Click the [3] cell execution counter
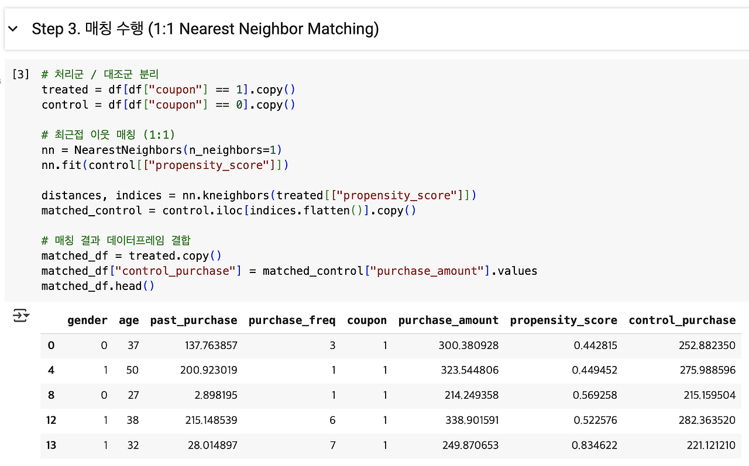749x466 pixels. [20, 74]
